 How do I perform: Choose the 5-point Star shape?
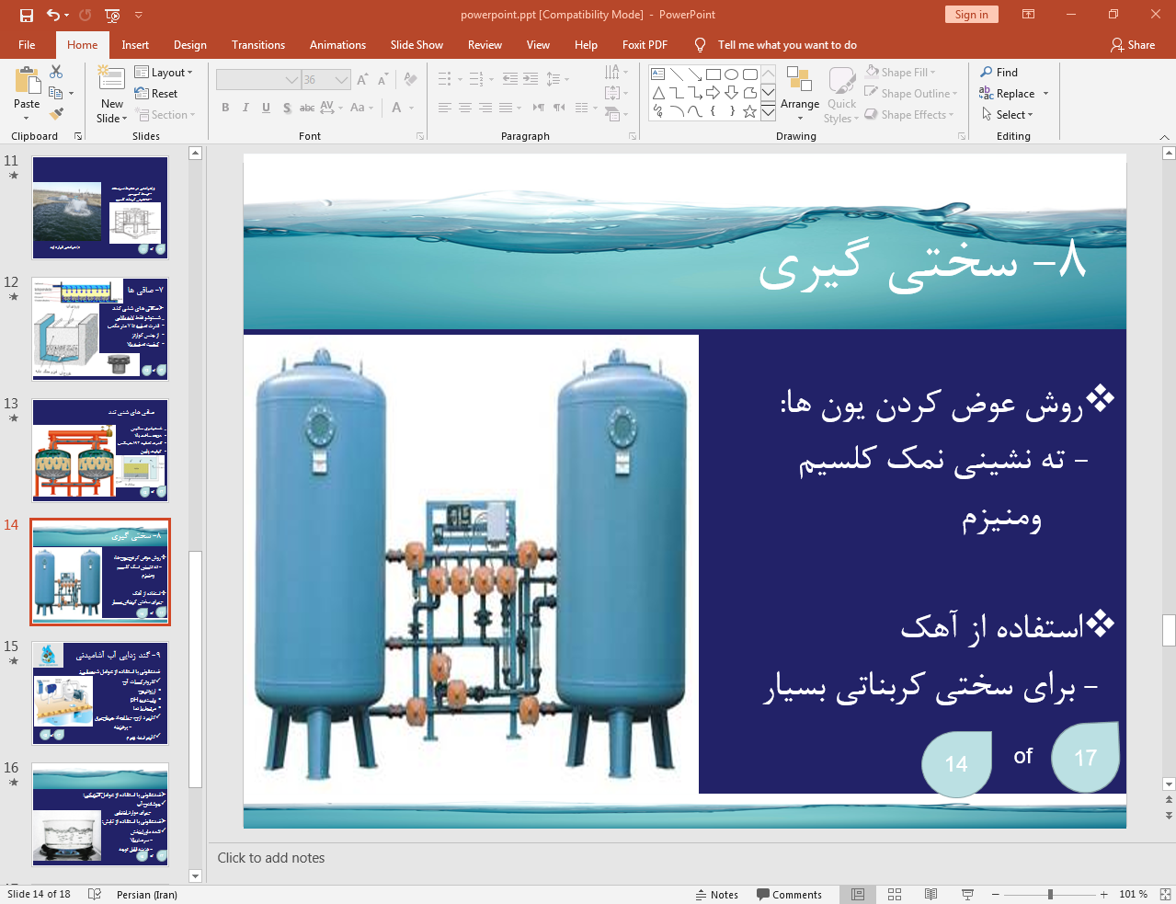749,111
